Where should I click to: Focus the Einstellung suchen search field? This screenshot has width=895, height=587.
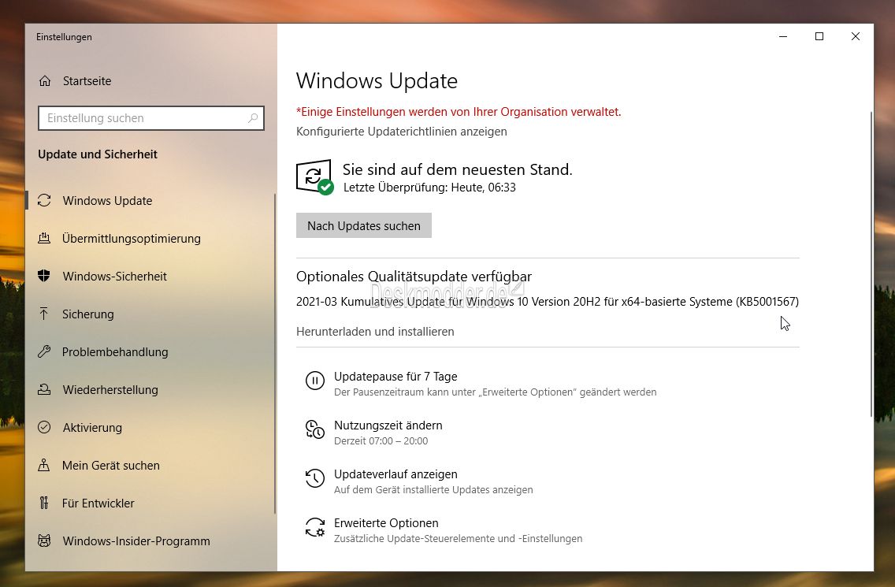[150, 118]
